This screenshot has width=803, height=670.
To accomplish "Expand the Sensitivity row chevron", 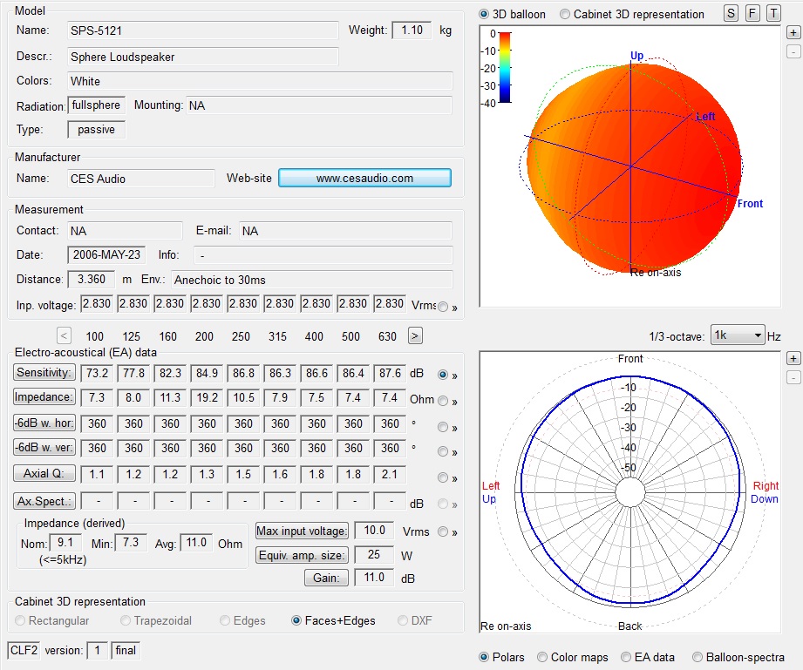I will pos(455,376).
